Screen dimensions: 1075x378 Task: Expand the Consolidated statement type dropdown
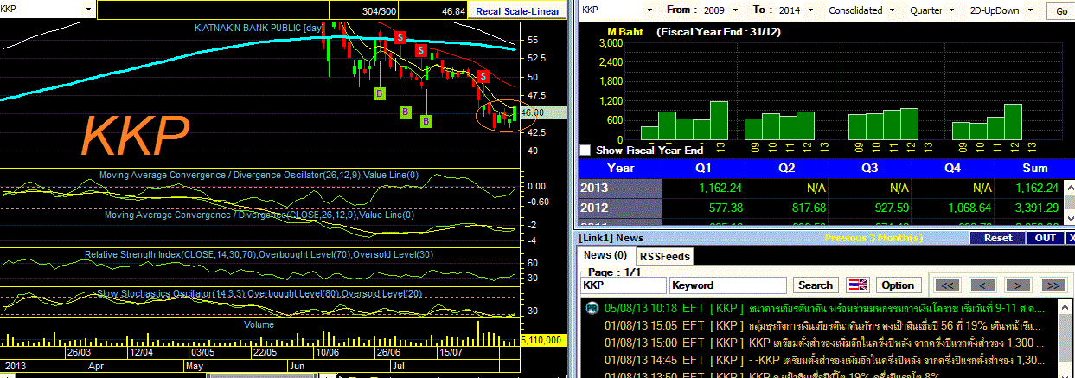891,10
